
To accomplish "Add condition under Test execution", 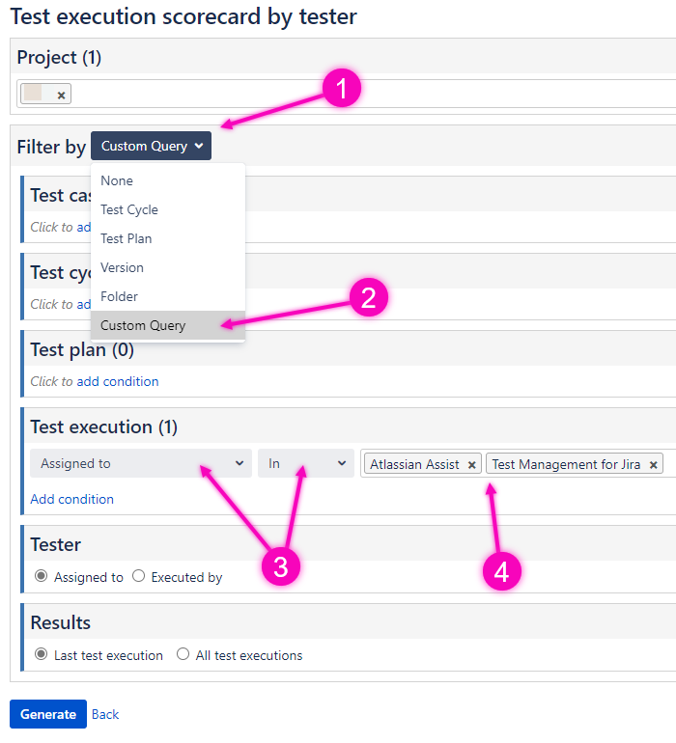I will 72,499.
